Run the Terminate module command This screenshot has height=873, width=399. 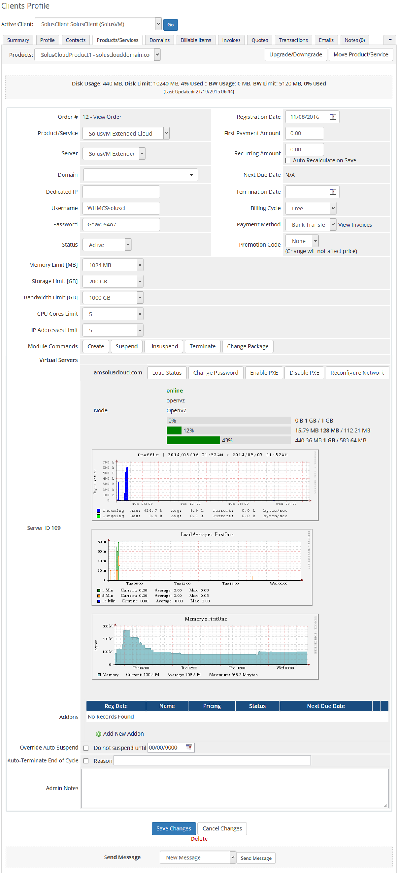[202, 346]
